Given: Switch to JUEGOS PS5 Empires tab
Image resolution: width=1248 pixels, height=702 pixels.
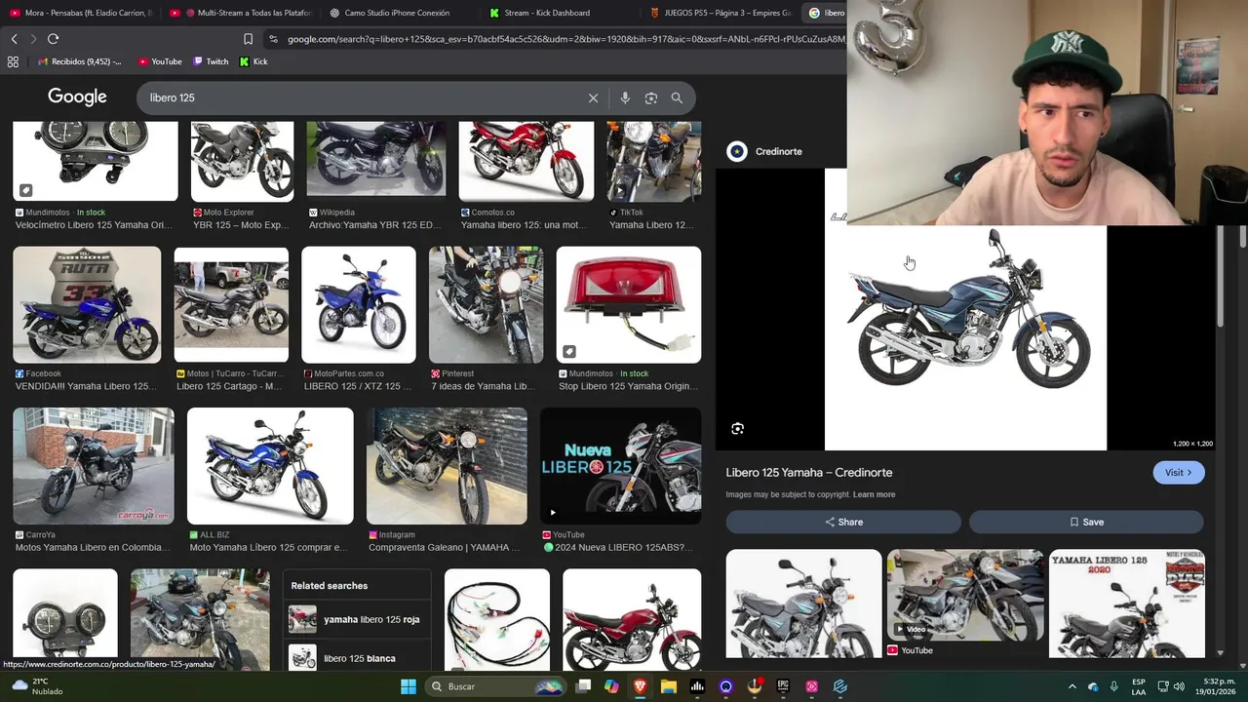Looking at the screenshot, I should click(x=721, y=13).
